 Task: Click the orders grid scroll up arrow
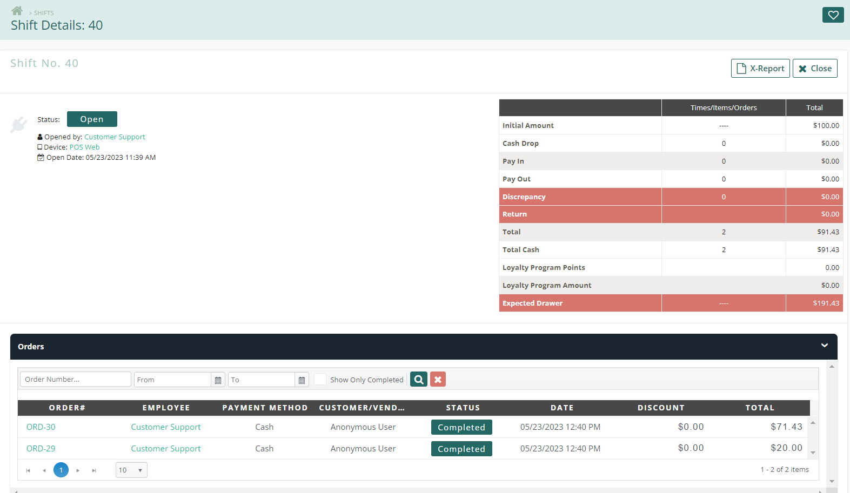[813, 422]
